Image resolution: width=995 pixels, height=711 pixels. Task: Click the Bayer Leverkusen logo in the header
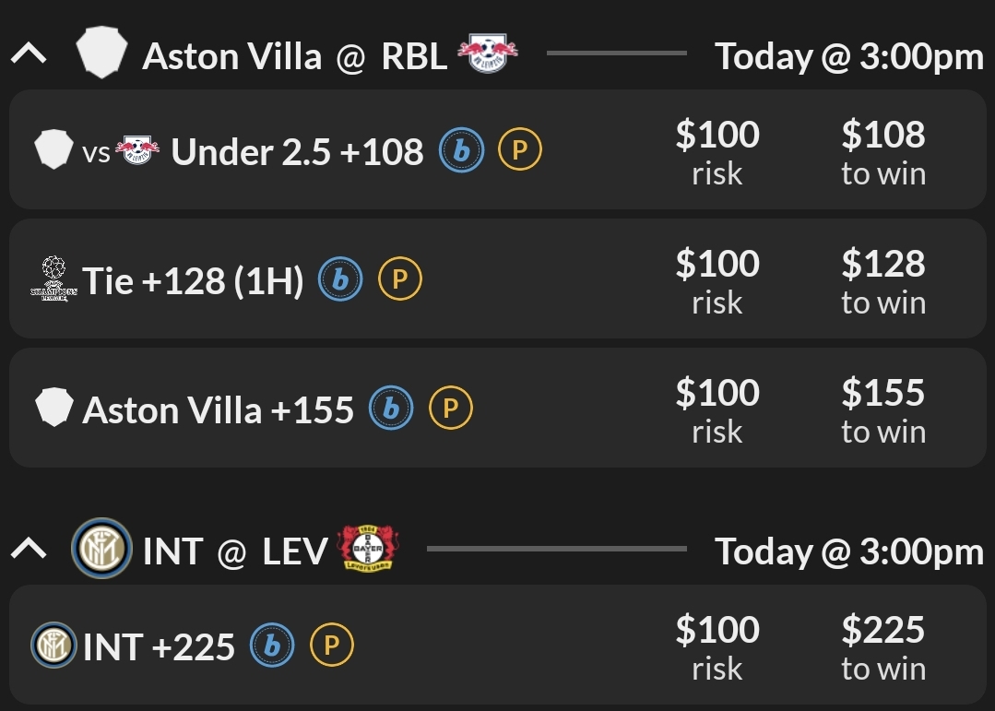coord(368,549)
